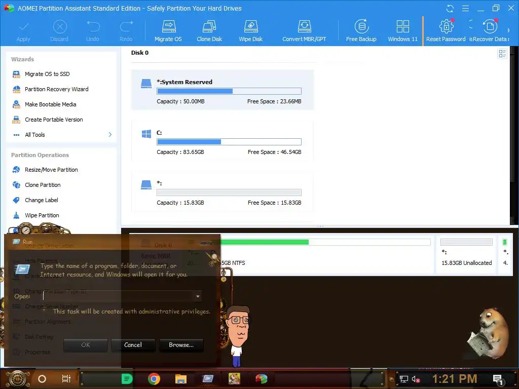The width and height of the screenshot is (519, 389).
Task: Click Browse... in the Run dialog
Action: [181, 345]
